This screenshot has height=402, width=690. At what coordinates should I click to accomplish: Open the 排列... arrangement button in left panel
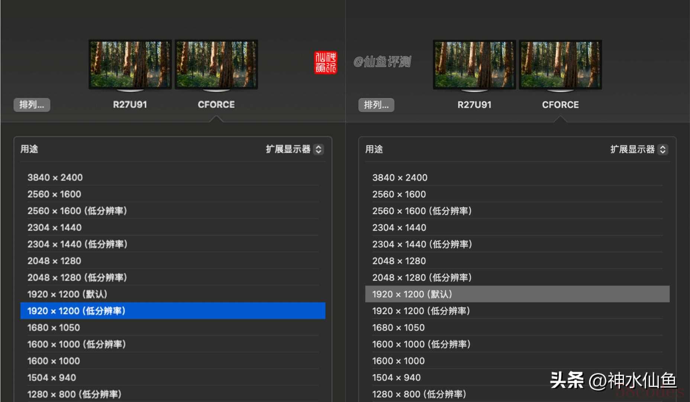pyautogui.click(x=32, y=105)
